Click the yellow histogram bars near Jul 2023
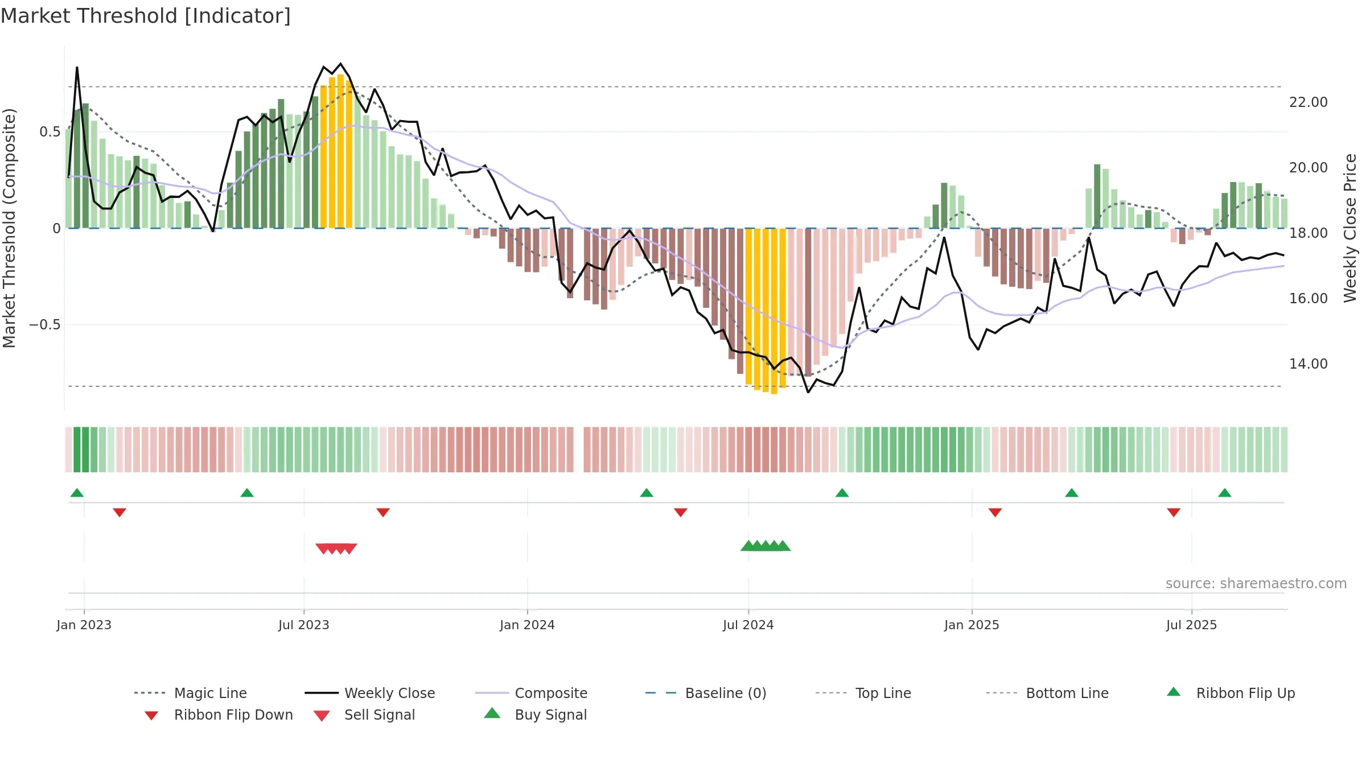The height and width of the screenshot is (768, 1366). pyautogui.click(x=336, y=151)
